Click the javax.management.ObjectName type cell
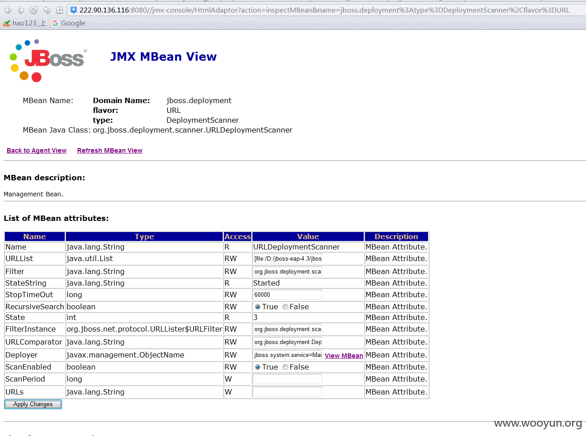 [x=144, y=355]
